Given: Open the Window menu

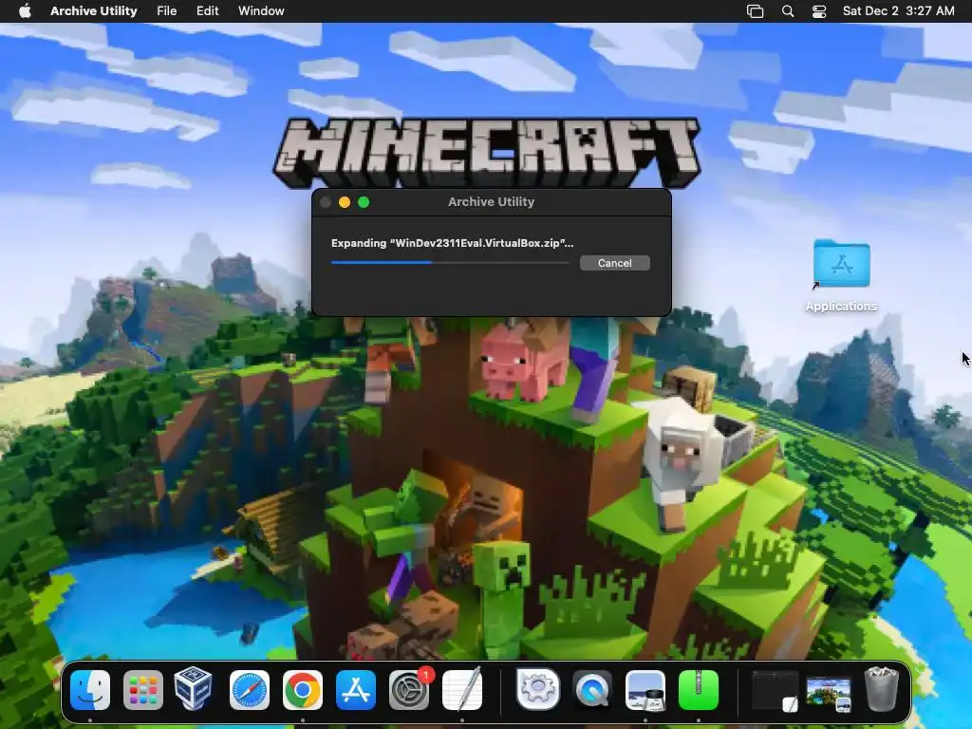Looking at the screenshot, I should [x=261, y=10].
